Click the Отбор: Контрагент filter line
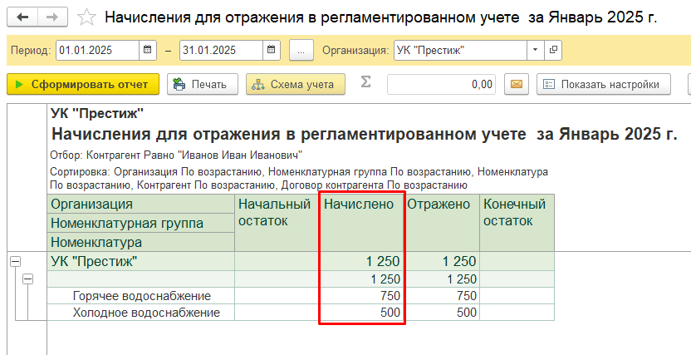 coord(176,155)
